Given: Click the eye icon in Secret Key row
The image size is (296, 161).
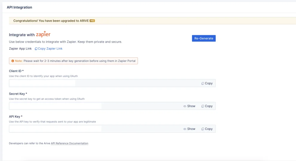Looking at the screenshot, I should (x=185, y=106).
